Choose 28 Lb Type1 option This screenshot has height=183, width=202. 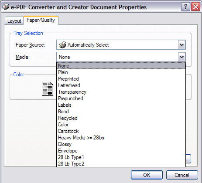click(121, 157)
